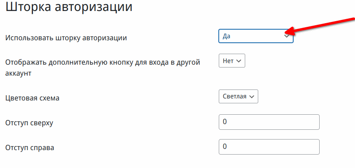Focus the 'Отступ сверху' input field

[269, 122]
